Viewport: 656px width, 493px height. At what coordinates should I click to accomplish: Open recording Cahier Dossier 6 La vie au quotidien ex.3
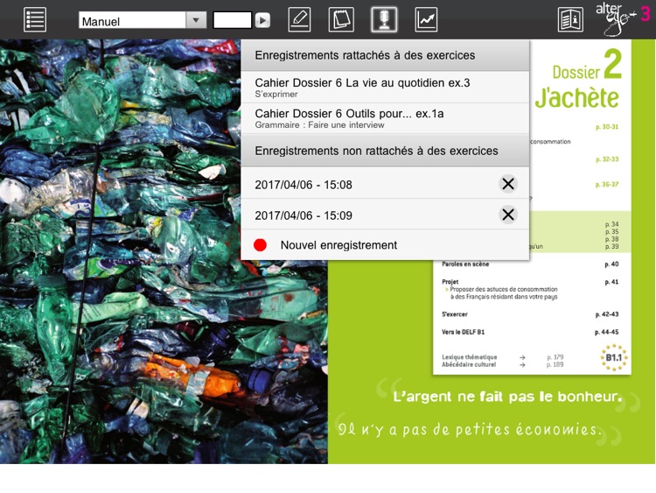click(x=385, y=88)
